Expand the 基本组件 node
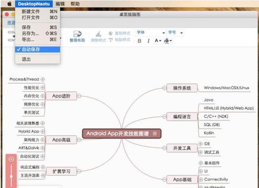This screenshot has height=188, width=259. 201,163
